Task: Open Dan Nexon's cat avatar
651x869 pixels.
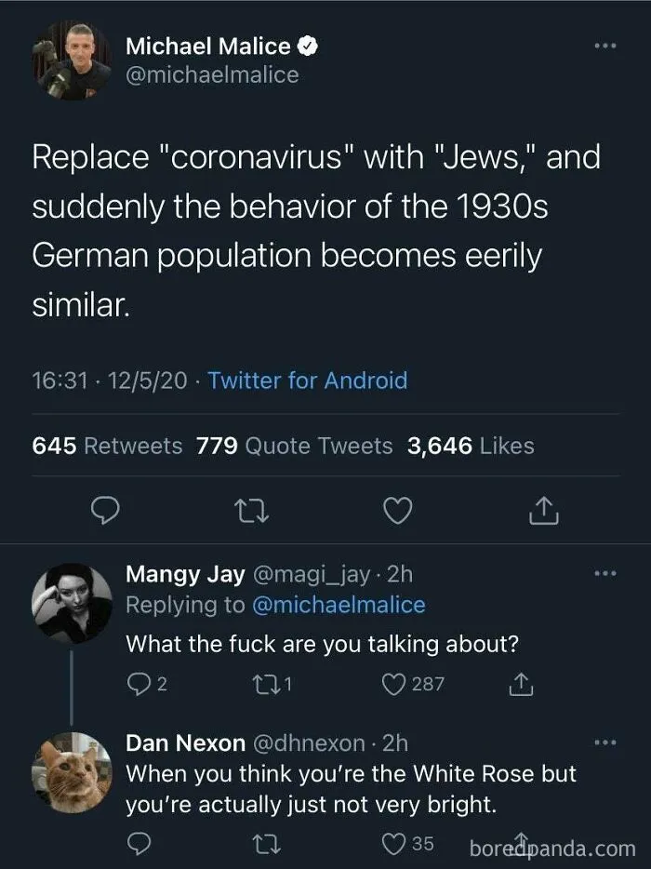Action: point(72,772)
